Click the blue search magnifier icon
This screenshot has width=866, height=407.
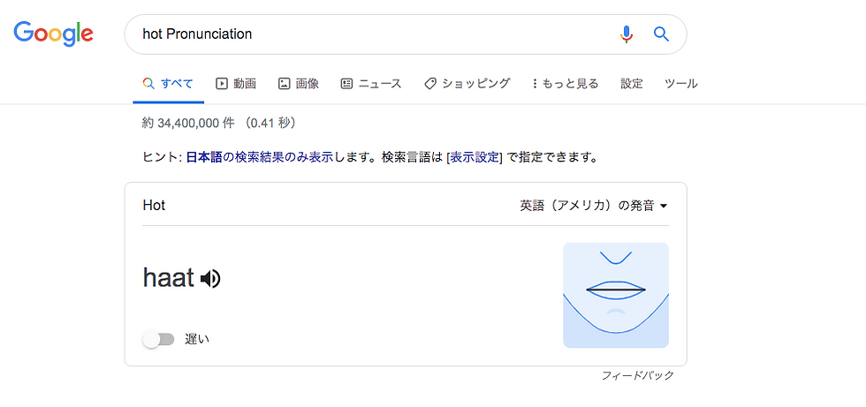[661, 34]
